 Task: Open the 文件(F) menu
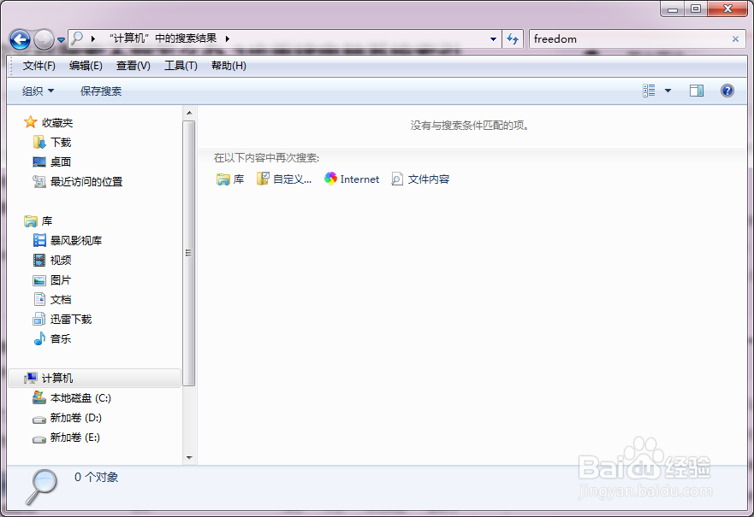pyautogui.click(x=39, y=66)
